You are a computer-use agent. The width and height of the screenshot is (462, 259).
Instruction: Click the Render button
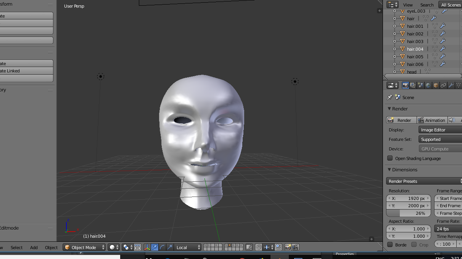coord(401,120)
